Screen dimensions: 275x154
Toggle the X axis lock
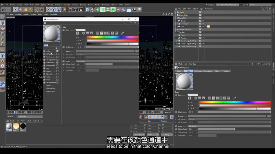click(x=48, y=10)
